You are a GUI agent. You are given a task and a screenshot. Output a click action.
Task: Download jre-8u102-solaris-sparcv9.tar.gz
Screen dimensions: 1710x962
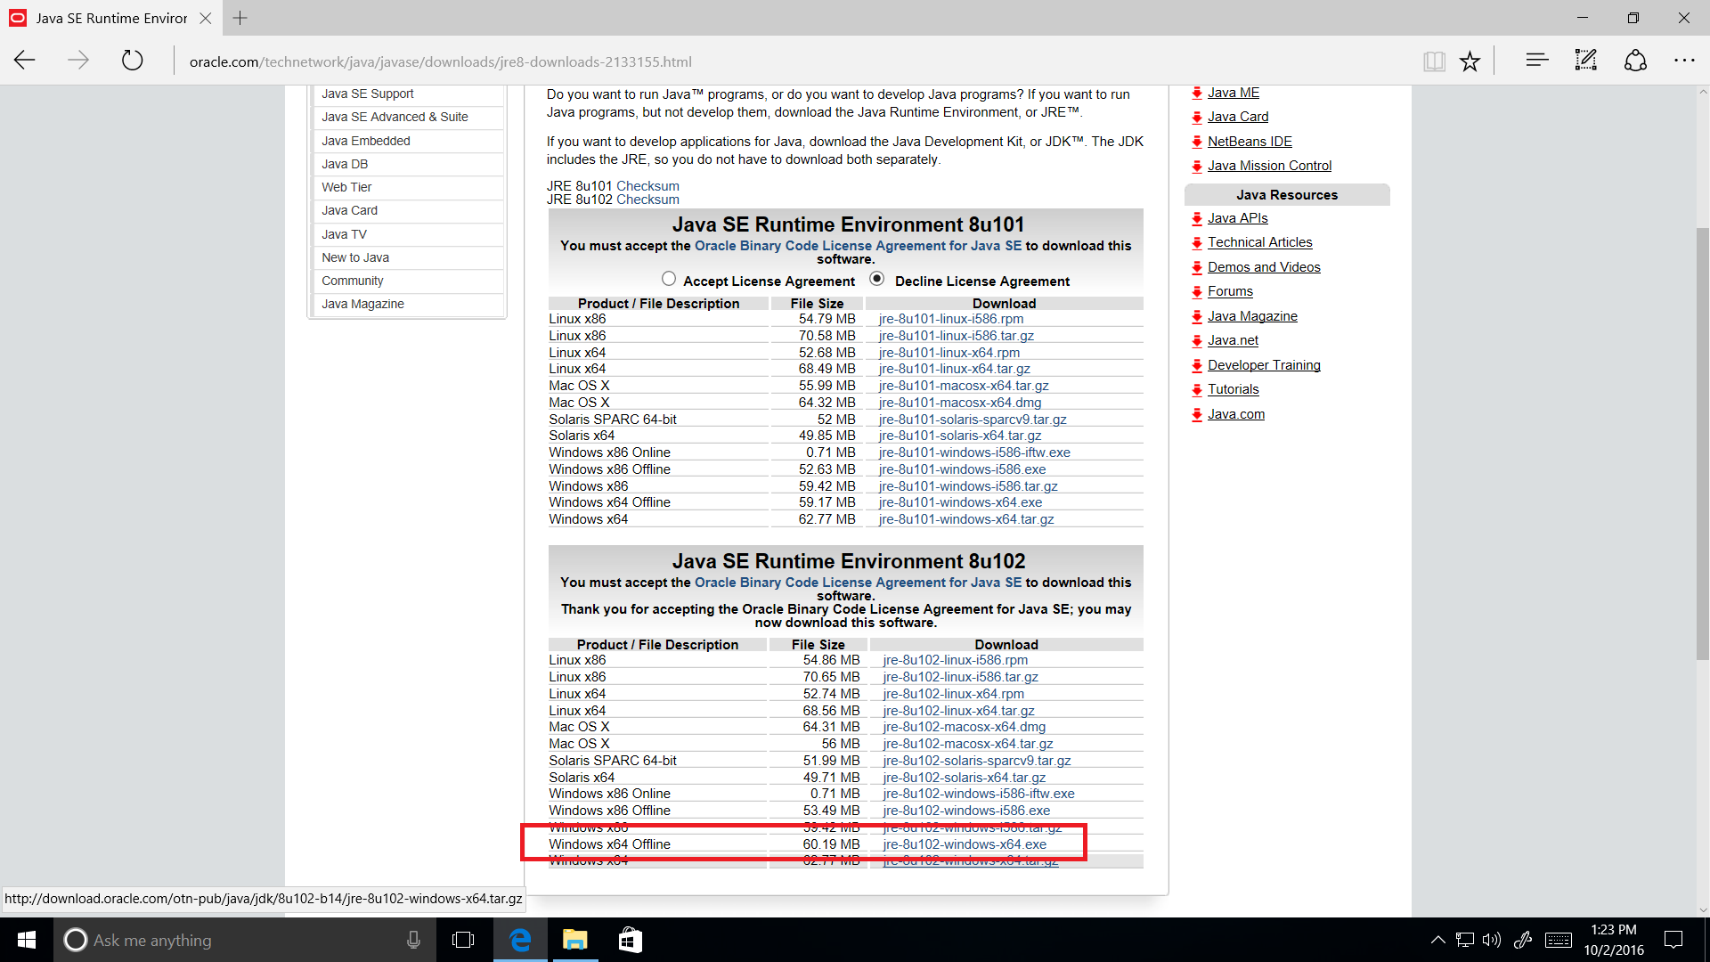pyautogui.click(x=977, y=761)
